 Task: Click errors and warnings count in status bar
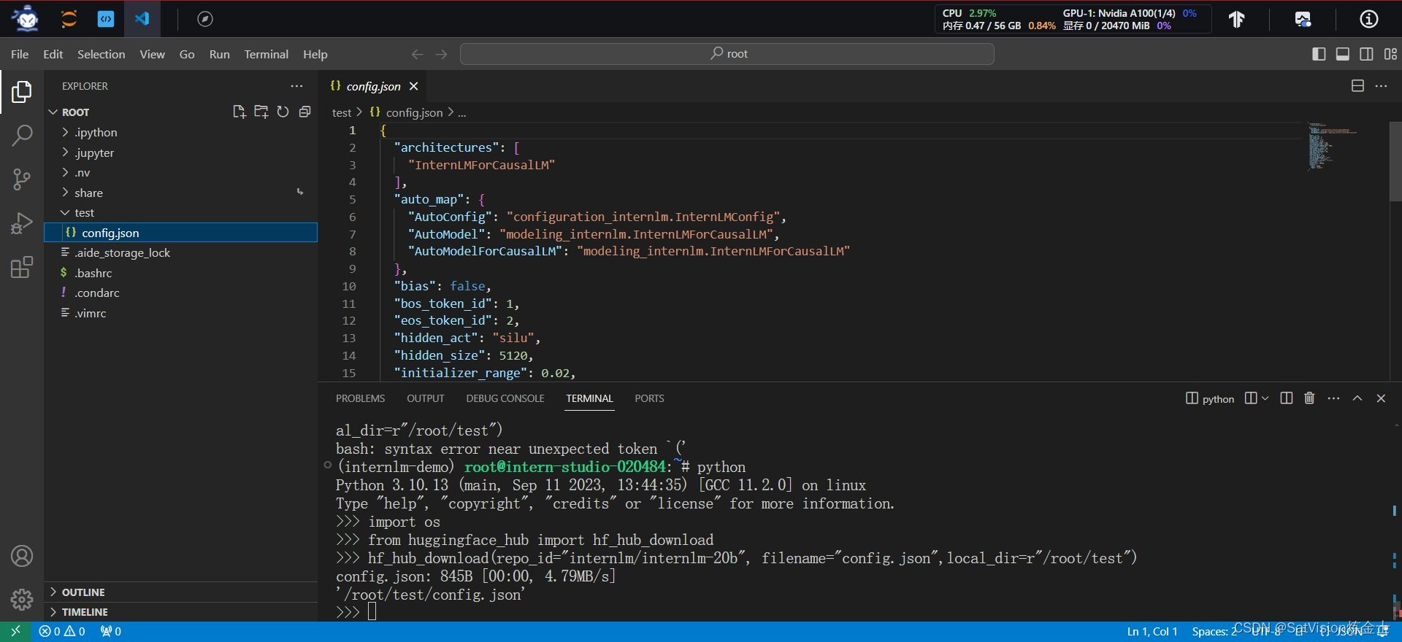pyautogui.click(x=62, y=631)
